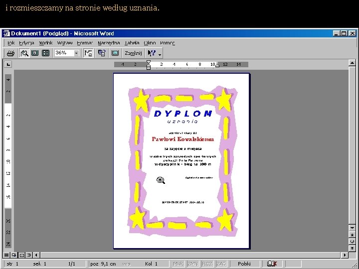Click the DYPLOM heading on page

[183, 114]
